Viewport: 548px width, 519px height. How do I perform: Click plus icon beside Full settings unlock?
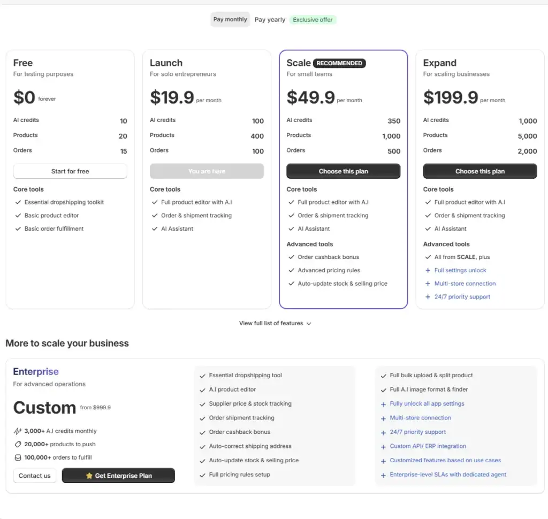tap(428, 270)
